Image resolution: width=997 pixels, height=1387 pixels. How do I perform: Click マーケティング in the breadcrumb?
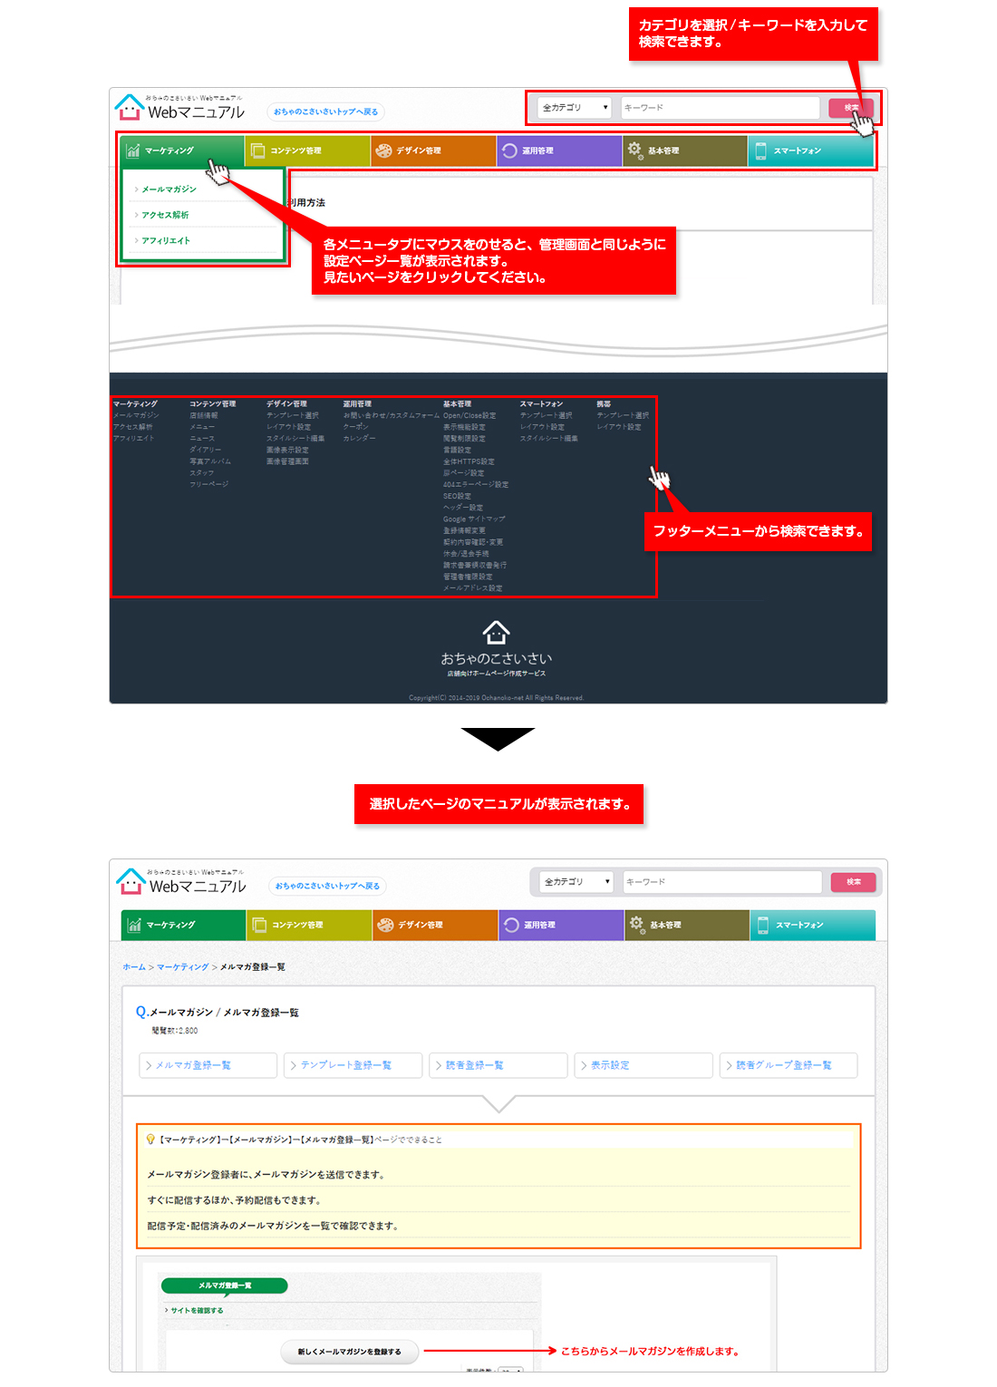182,967
